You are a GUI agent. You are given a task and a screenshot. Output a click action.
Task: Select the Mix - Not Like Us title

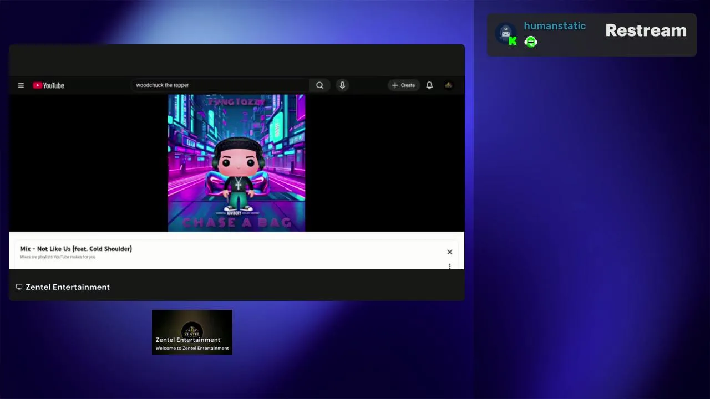pyautogui.click(x=76, y=249)
